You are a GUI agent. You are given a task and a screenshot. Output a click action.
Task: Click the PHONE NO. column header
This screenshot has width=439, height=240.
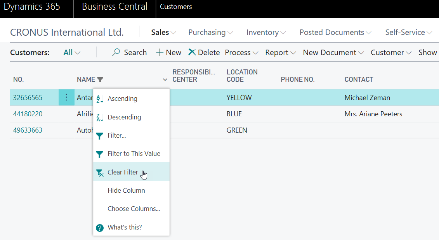[298, 79]
